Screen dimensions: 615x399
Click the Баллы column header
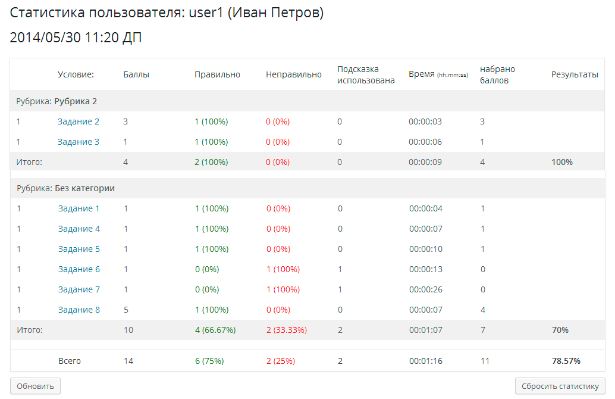(136, 74)
